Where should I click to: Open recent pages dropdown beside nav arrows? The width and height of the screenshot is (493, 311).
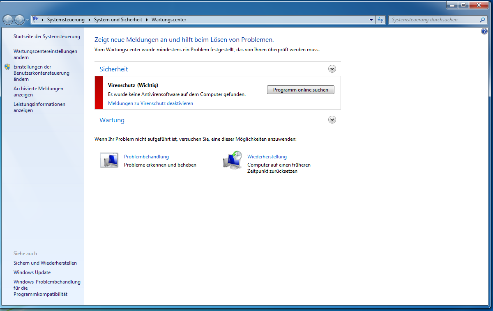click(28, 20)
